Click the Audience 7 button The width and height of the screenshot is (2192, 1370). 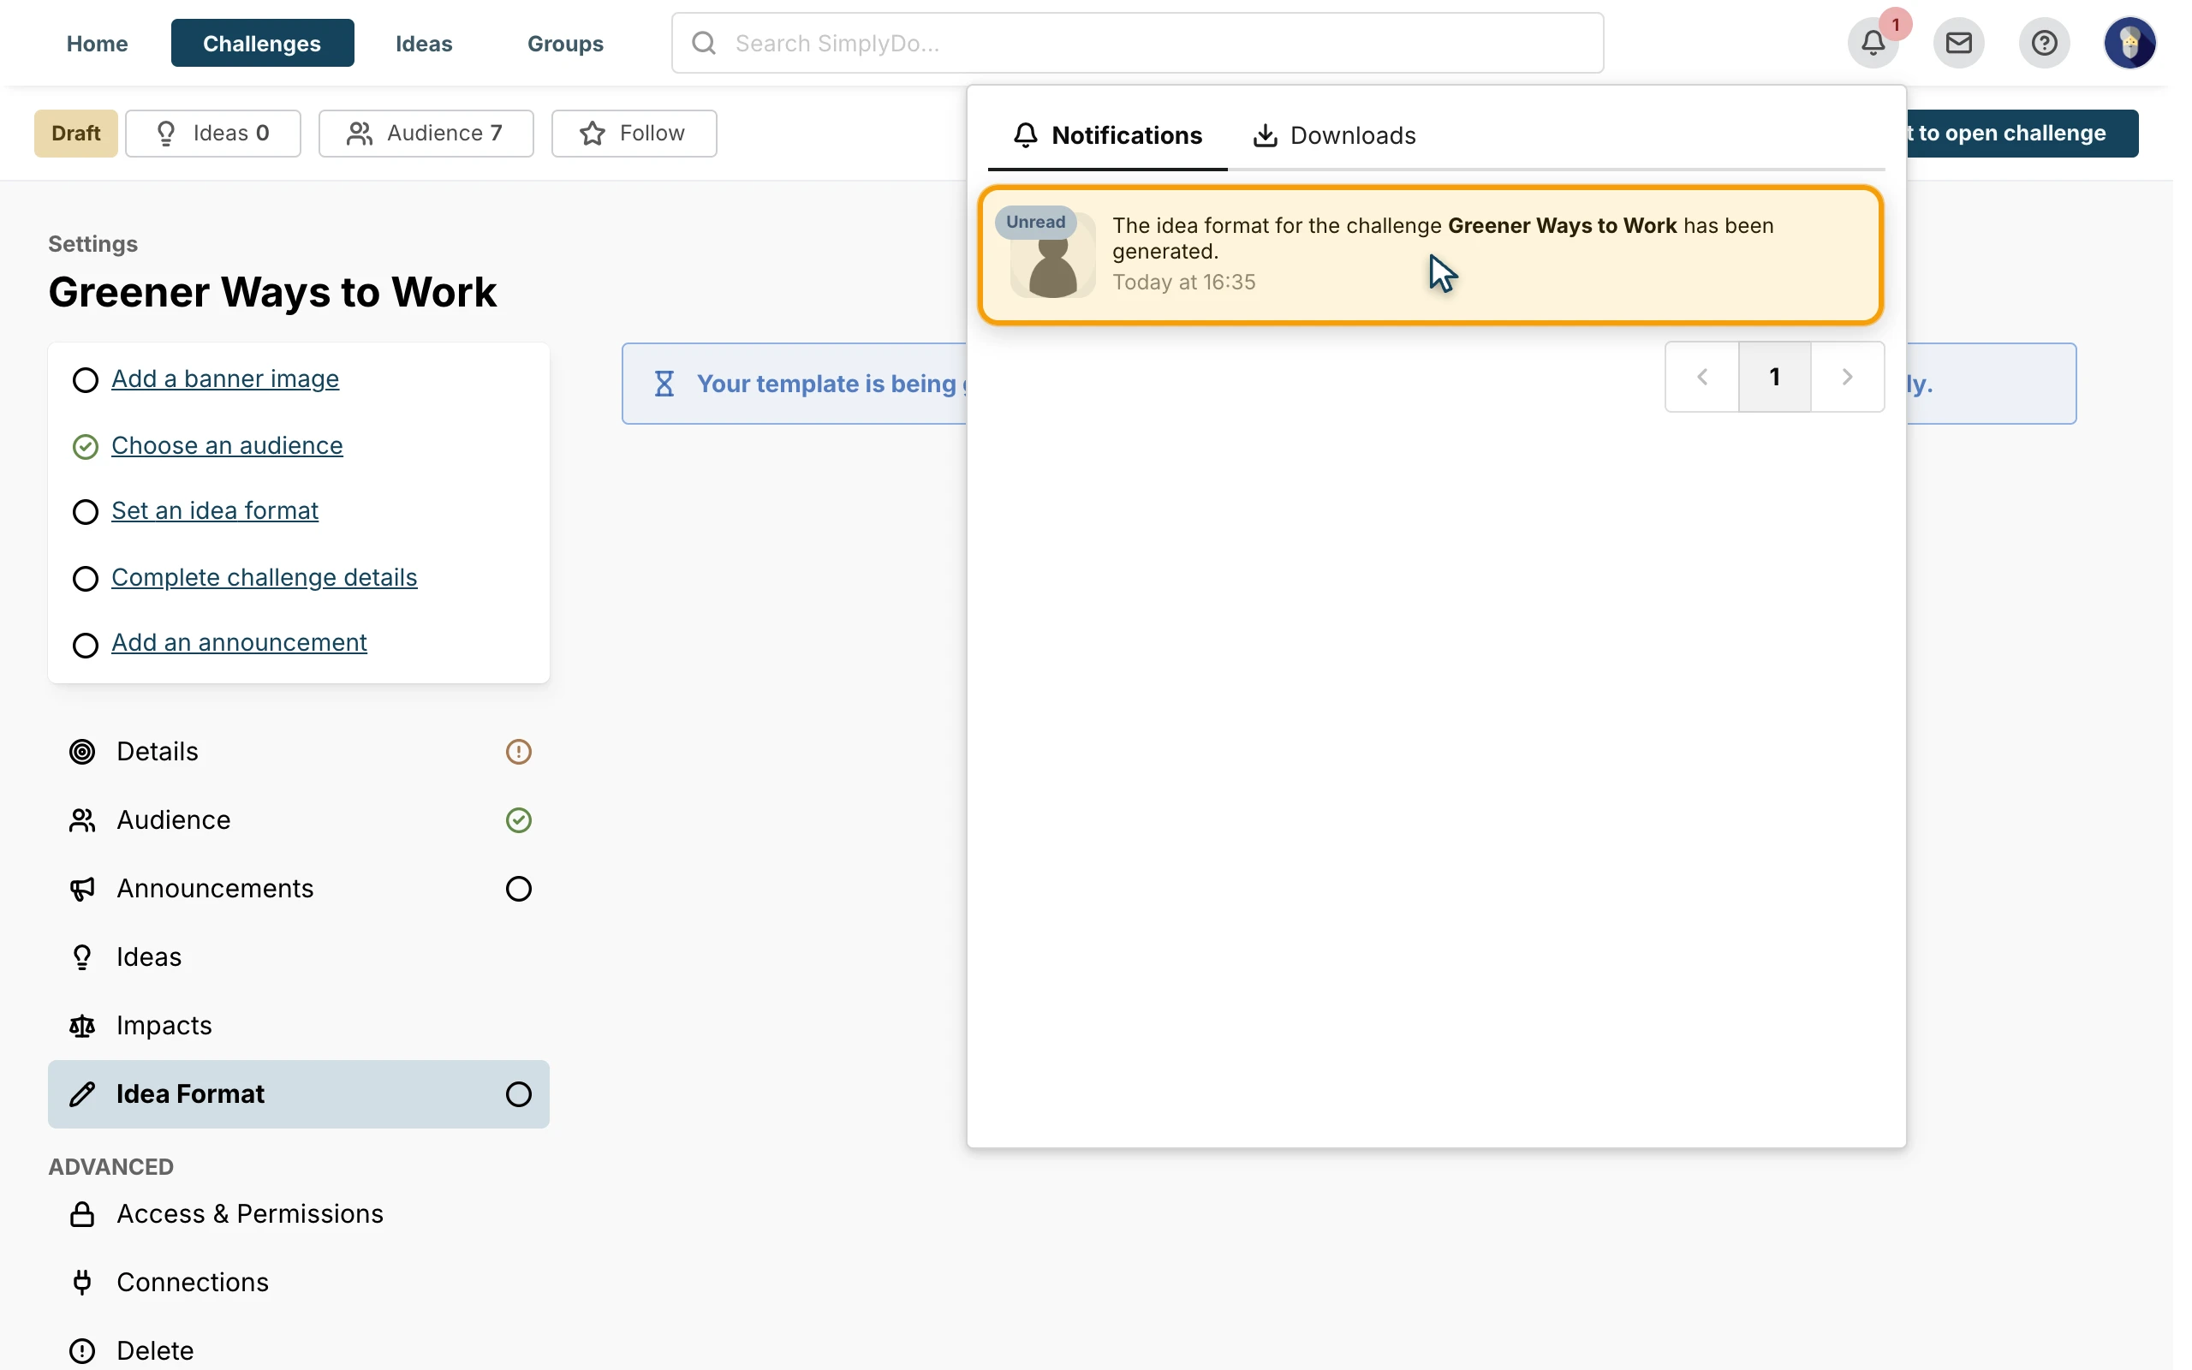426,134
